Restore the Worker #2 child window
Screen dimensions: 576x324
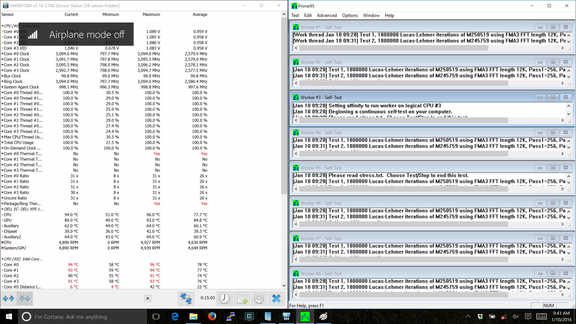coord(553,62)
